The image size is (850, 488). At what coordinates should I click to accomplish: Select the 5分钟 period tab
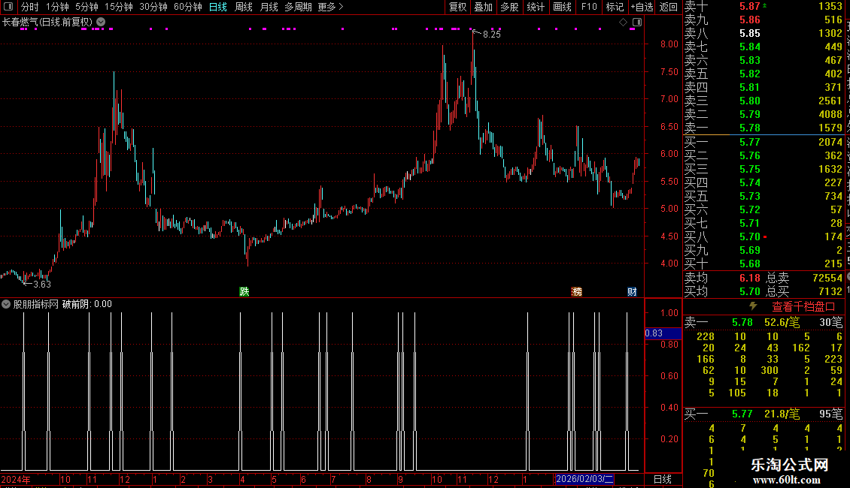click(87, 7)
